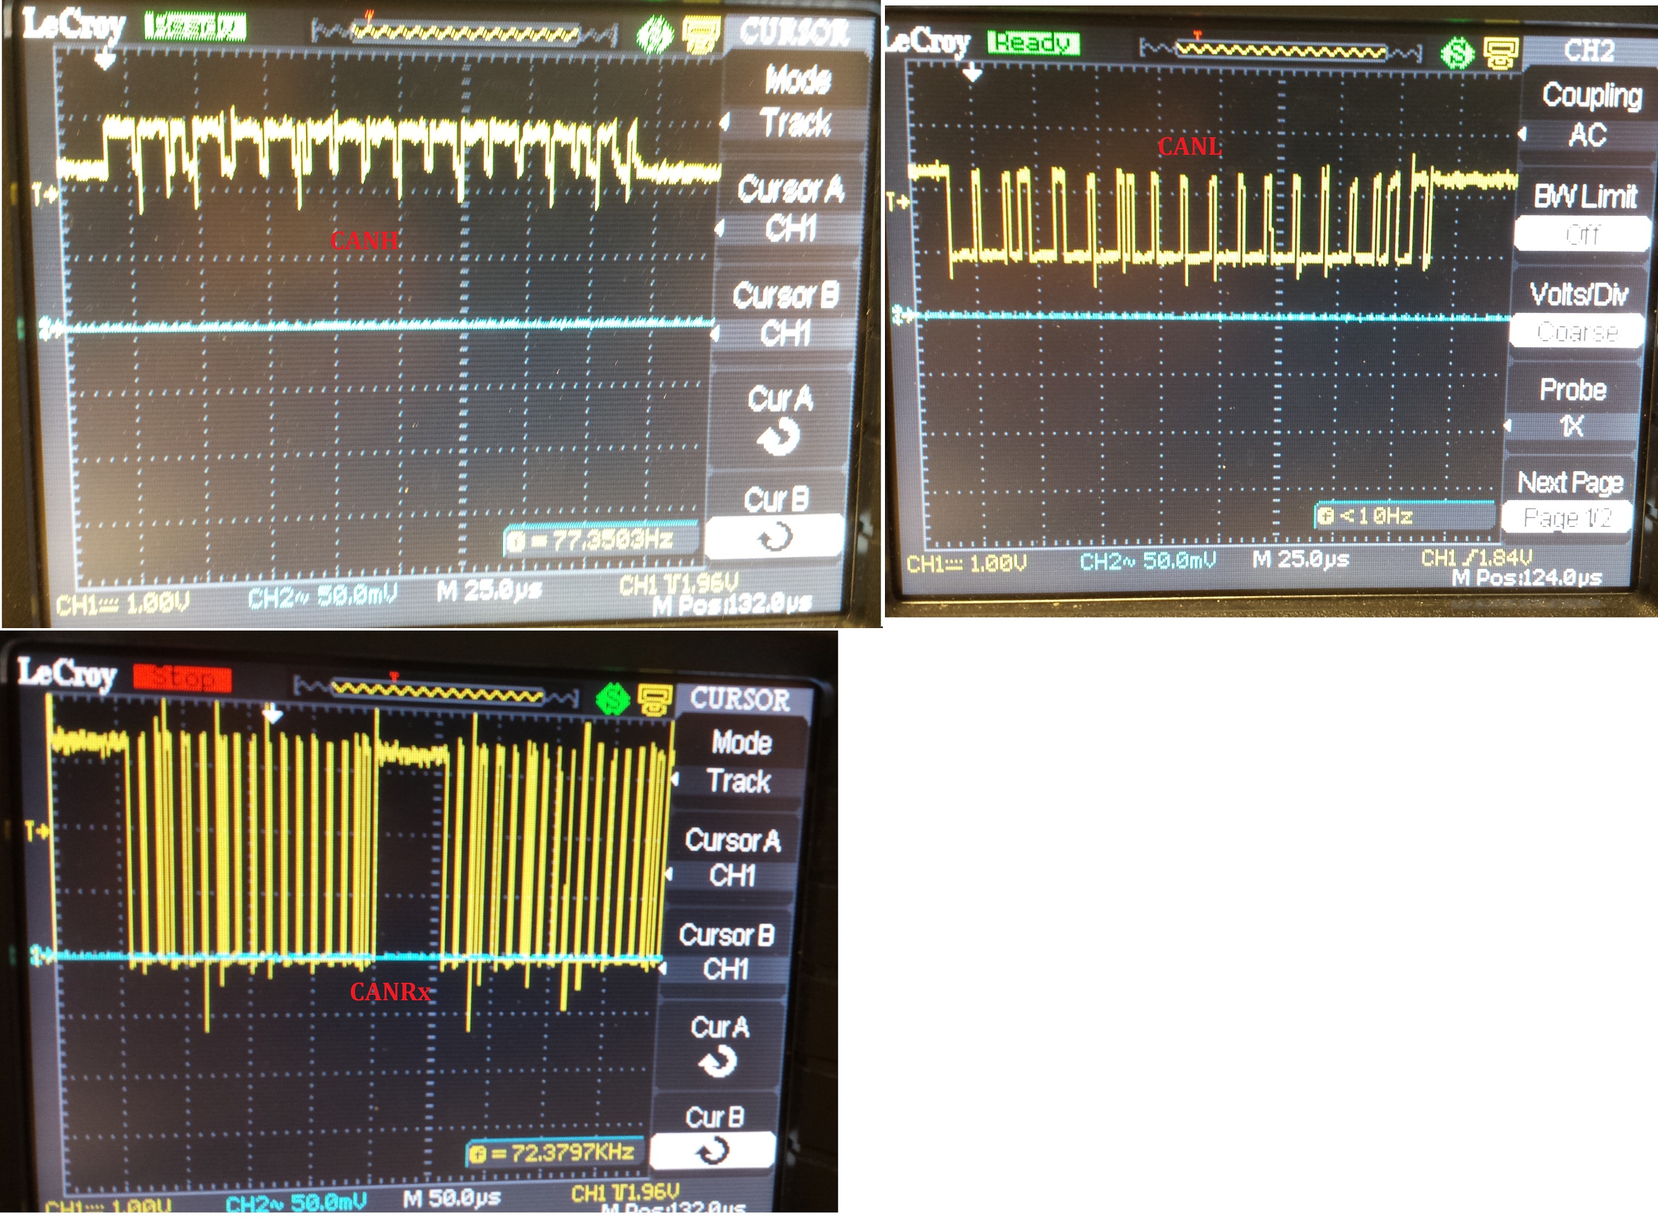Click the 72.3797KHz frequency readout

click(x=554, y=1152)
